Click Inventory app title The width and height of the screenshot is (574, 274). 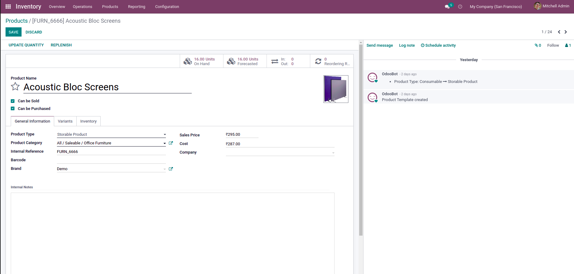[28, 6]
